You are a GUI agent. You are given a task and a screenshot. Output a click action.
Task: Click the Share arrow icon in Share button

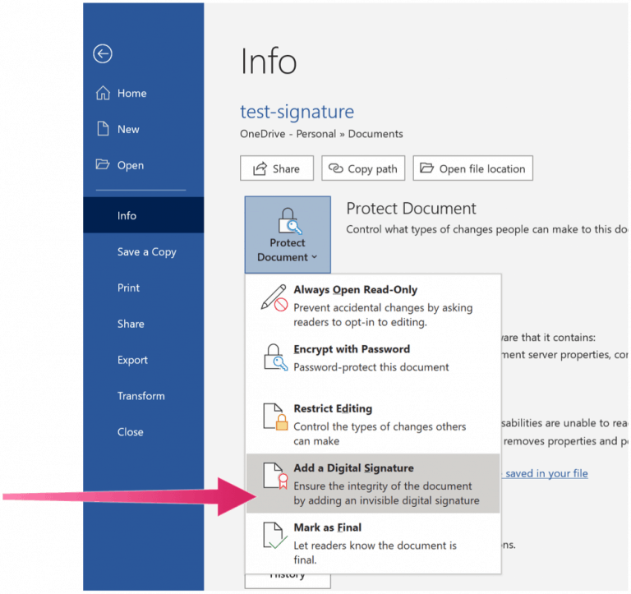(260, 168)
